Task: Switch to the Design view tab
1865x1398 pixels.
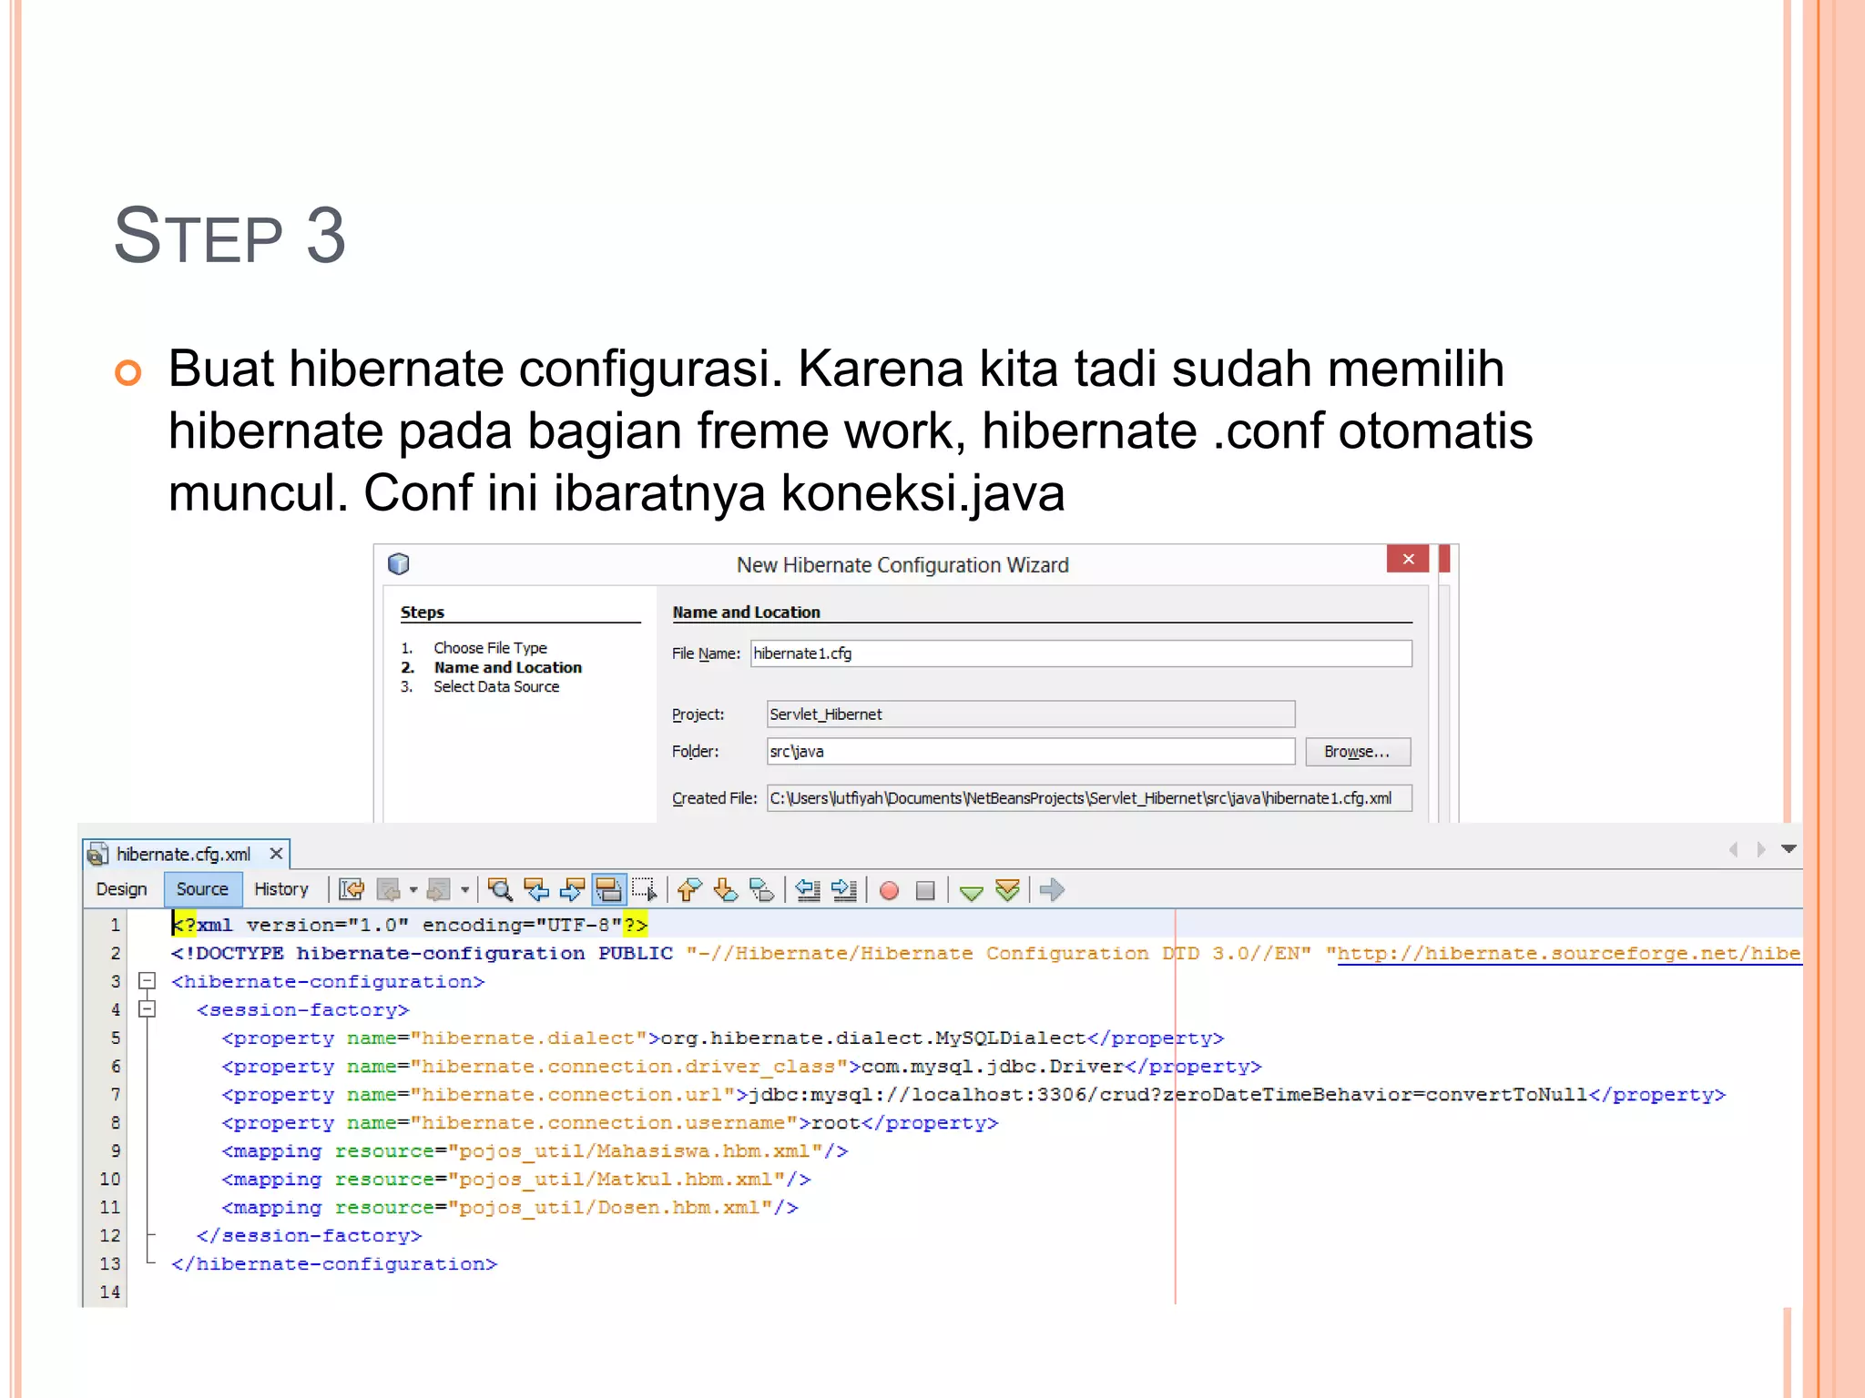Action: coord(121,889)
